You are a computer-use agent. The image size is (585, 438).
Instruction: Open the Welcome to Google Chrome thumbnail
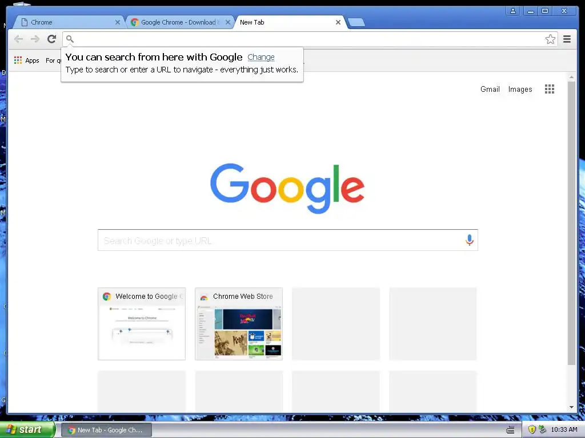tap(142, 324)
